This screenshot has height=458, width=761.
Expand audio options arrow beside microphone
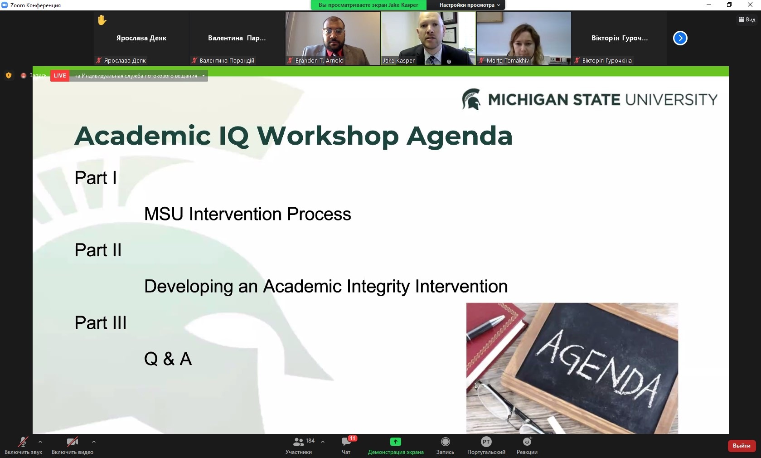point(40,441)
